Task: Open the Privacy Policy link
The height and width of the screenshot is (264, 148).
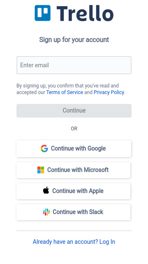Action: [109, 92]
